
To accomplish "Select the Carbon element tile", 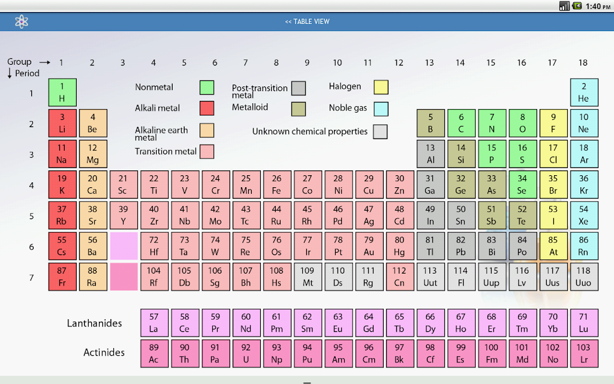I will pos(461,123).
